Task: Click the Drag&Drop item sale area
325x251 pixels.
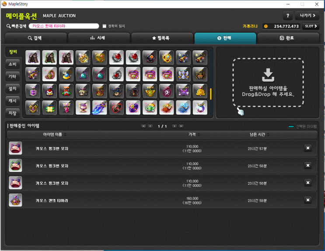Action: 268,83
